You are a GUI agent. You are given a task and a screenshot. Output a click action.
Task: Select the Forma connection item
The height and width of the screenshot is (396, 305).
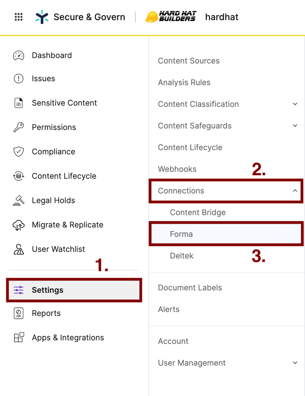click(226, 234)
